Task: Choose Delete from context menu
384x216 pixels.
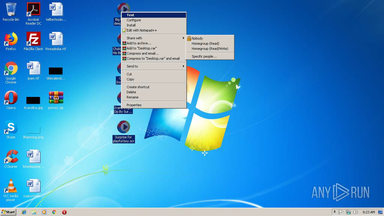Action: point(154,92)
